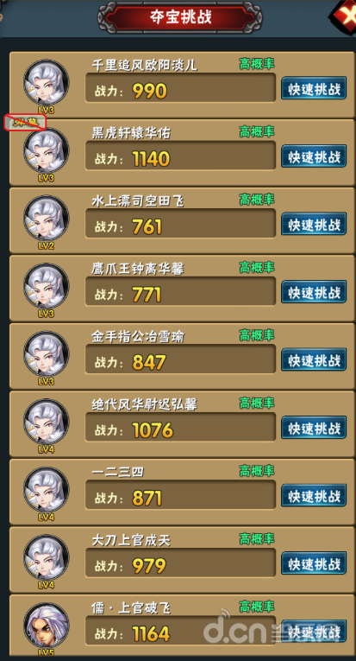The image size is (356, 661).
Task: Select the 黑虎轩辕华佑 player avatar
Action: 47,150
